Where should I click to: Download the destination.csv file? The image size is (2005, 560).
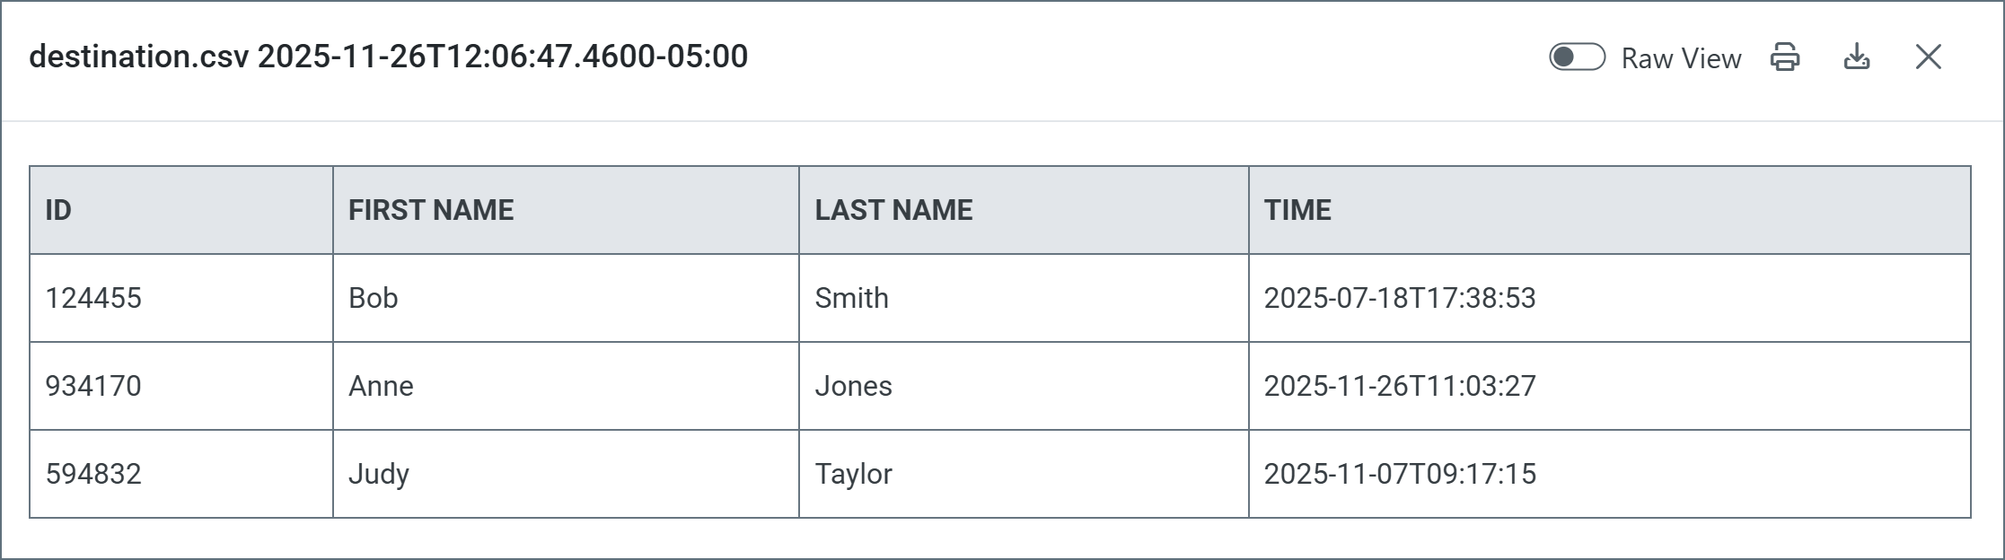click(x=1857, y=57)
